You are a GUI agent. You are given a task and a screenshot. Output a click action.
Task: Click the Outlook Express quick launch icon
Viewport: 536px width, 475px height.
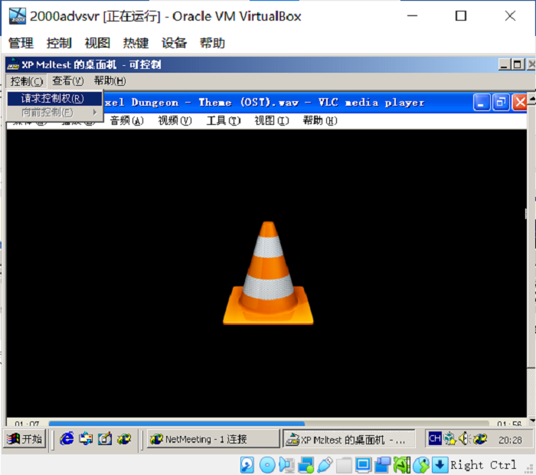pos(86,439)
